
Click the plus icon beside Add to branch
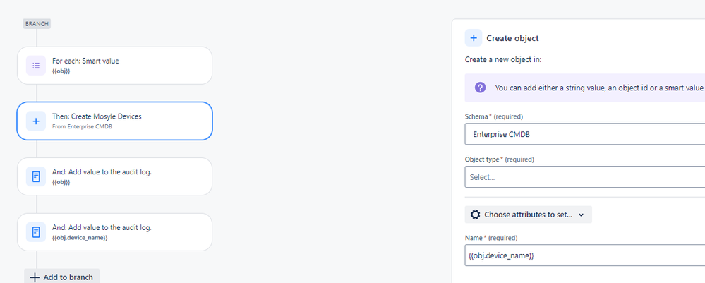(x=35, y=277)
